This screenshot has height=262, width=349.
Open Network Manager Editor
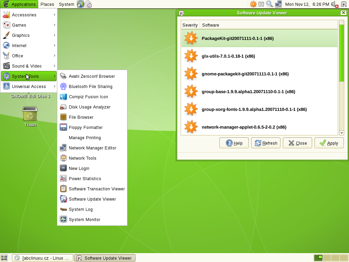coord(92,148)
